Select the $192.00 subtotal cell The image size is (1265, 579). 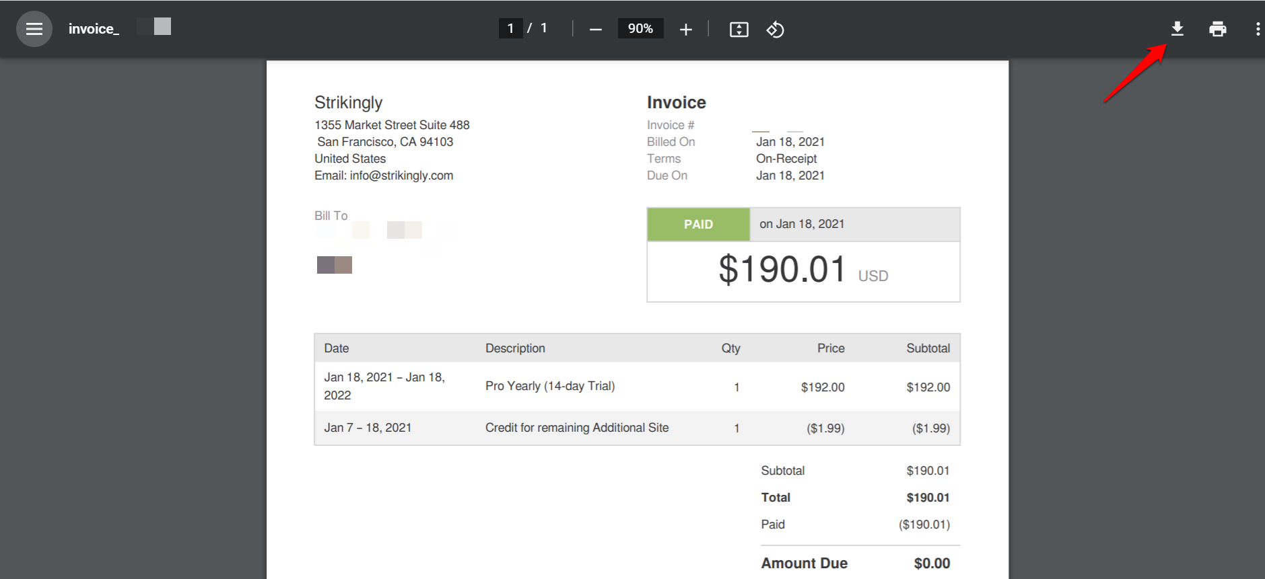point(928,387)
